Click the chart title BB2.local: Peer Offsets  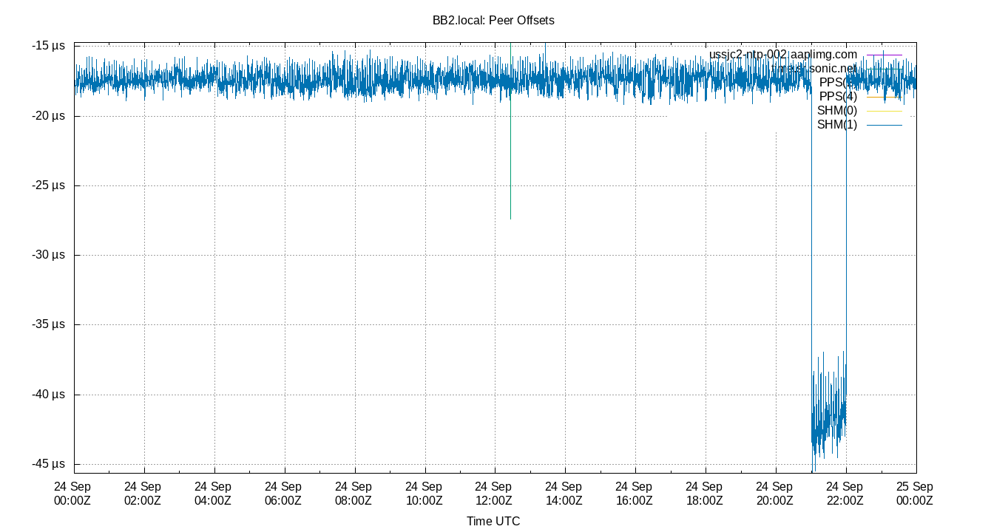493,21
